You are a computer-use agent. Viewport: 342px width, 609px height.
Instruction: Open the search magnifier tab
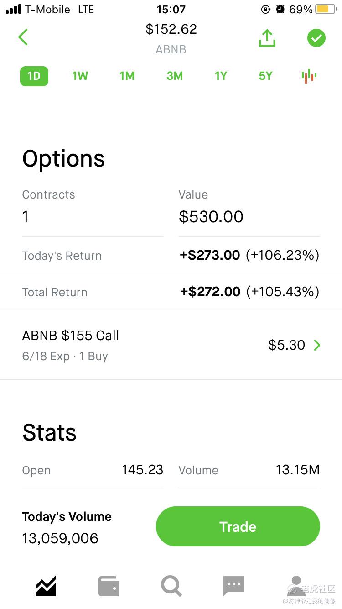171,586
